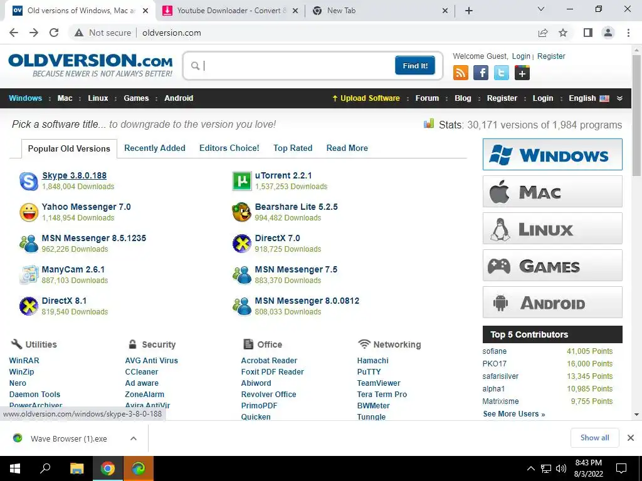Click the DirectX 7.0 icon
Image resolution: width=642 pixels, height=481 pixels.
point(242,244)
